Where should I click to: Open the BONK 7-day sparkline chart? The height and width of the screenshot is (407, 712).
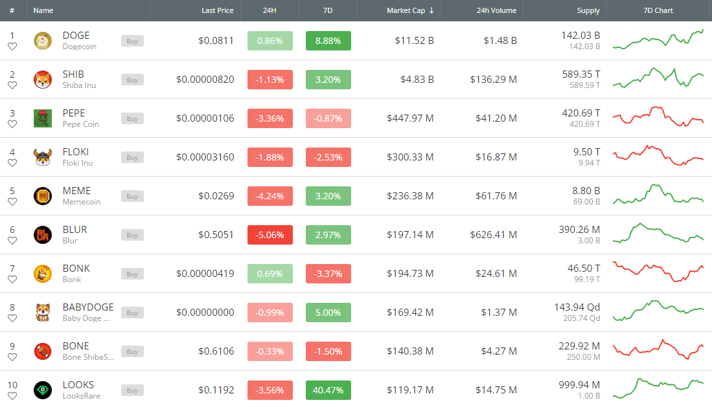658,272
